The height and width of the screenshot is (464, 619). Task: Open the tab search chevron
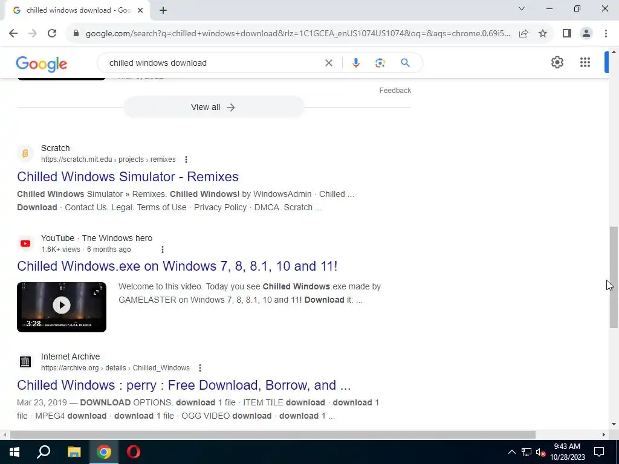522,8
